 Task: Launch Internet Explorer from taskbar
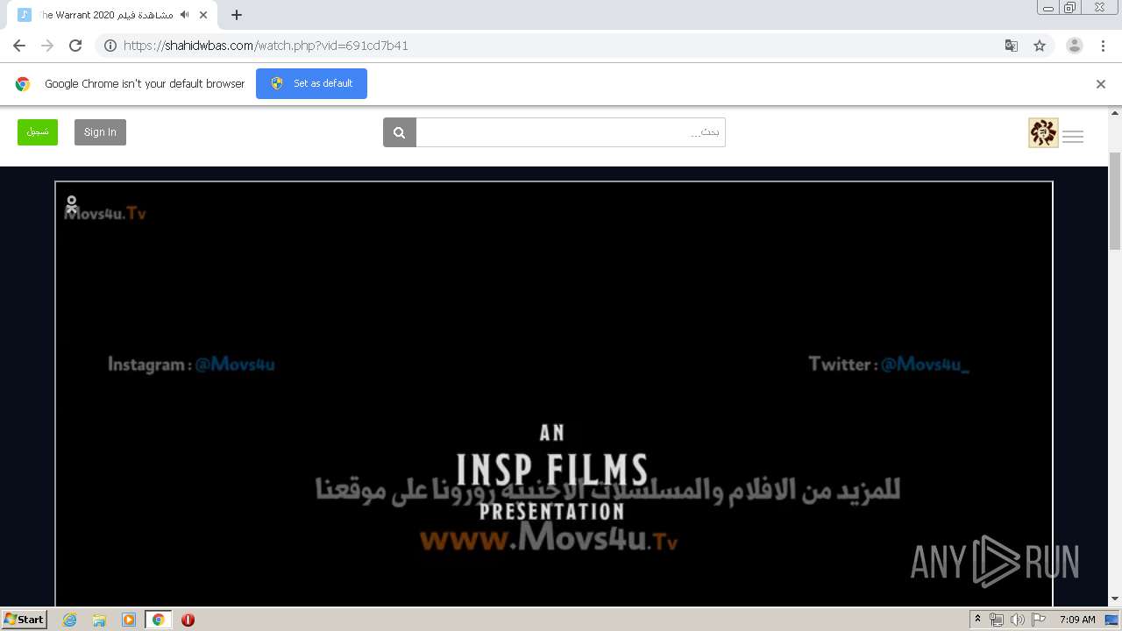coord(69,620)
